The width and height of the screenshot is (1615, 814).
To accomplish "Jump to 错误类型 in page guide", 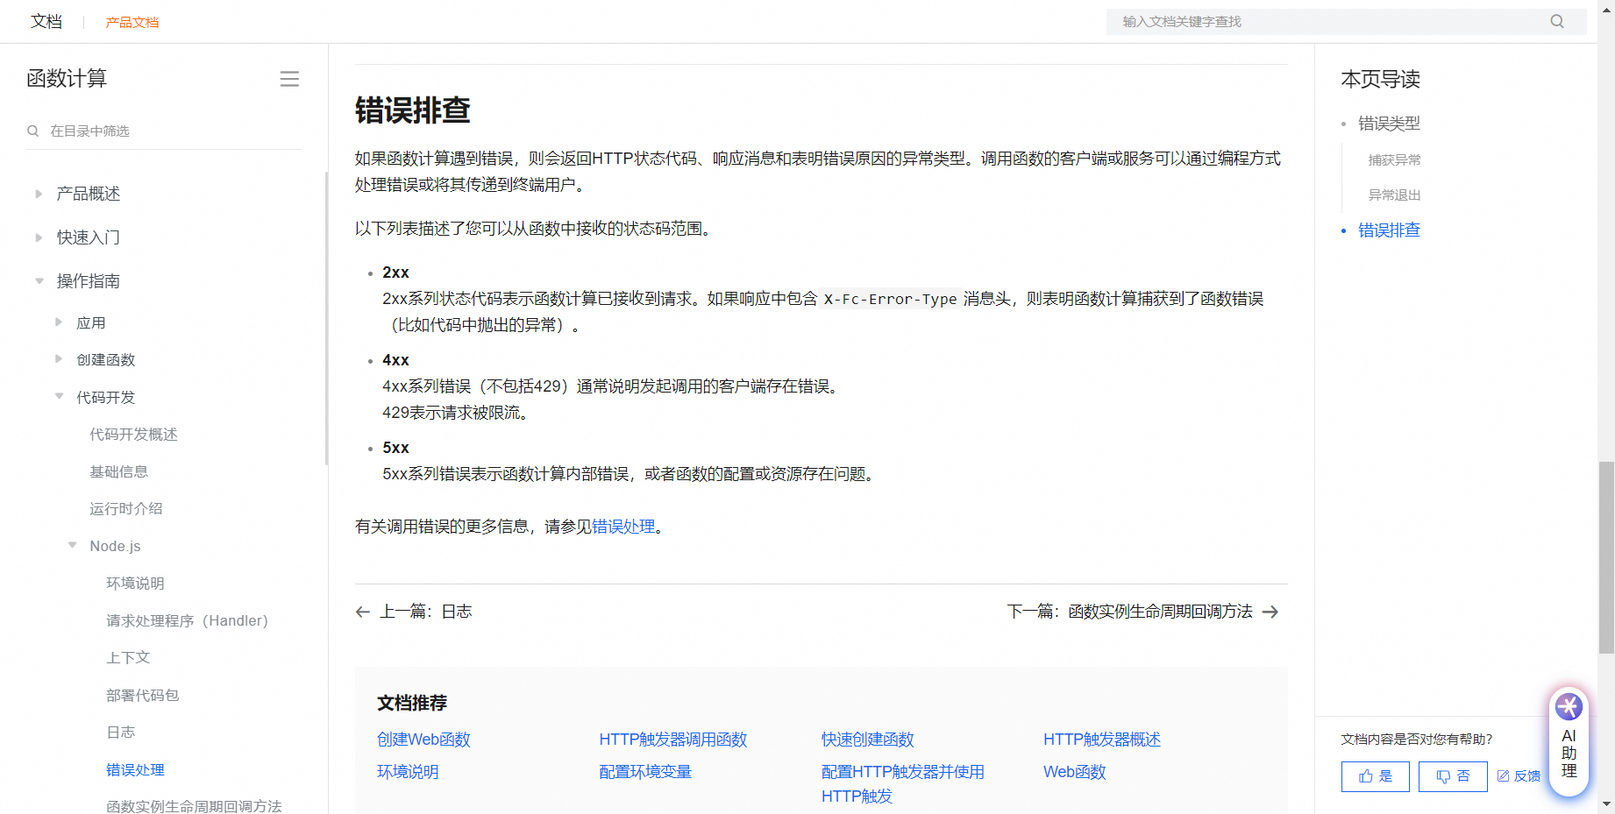I will (1389, 124).
